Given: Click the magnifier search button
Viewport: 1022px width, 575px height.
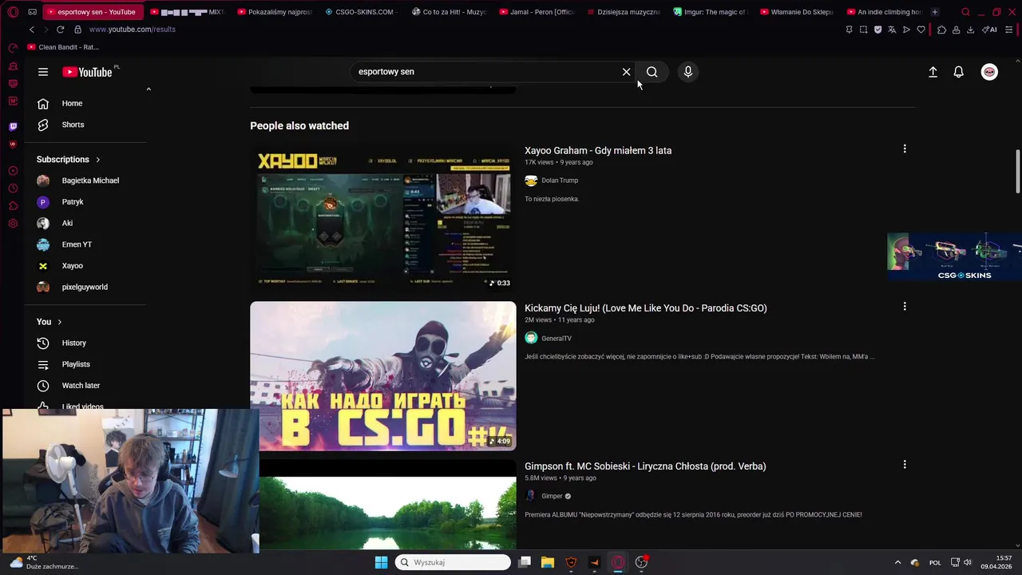Looking at the screenshot, I should click(x=652, y=72).
